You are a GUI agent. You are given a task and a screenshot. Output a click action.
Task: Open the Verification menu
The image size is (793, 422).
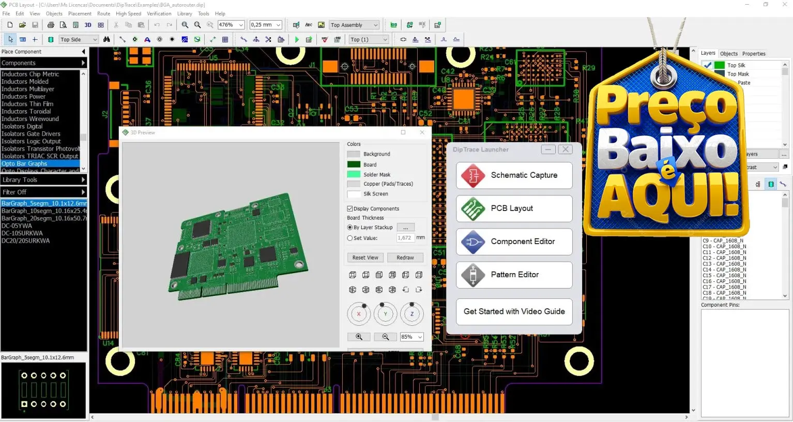pos(159,13)
